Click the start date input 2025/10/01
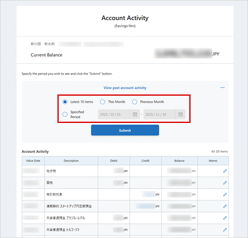Screen dimensions: 248x238 point(113,114)
